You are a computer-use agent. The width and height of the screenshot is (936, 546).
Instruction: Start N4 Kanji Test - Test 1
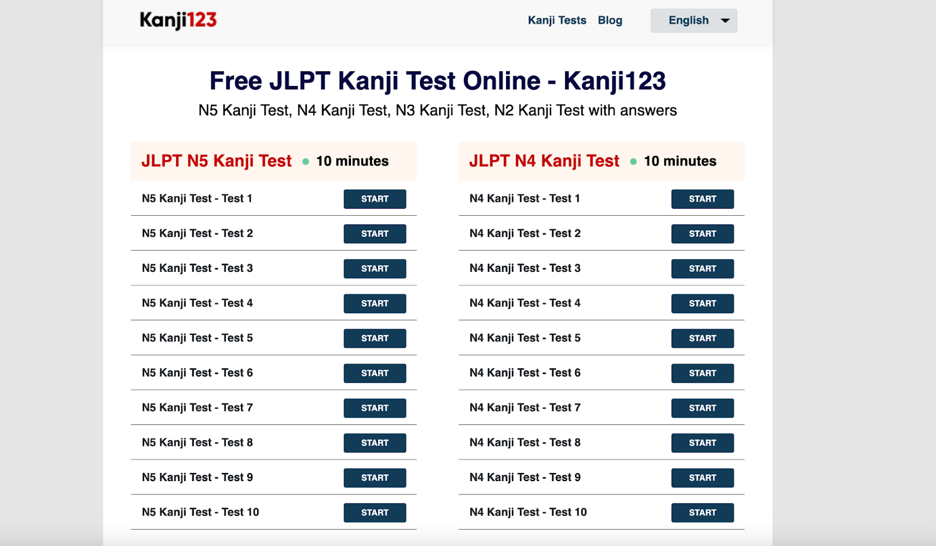click(x=703, y=199)
